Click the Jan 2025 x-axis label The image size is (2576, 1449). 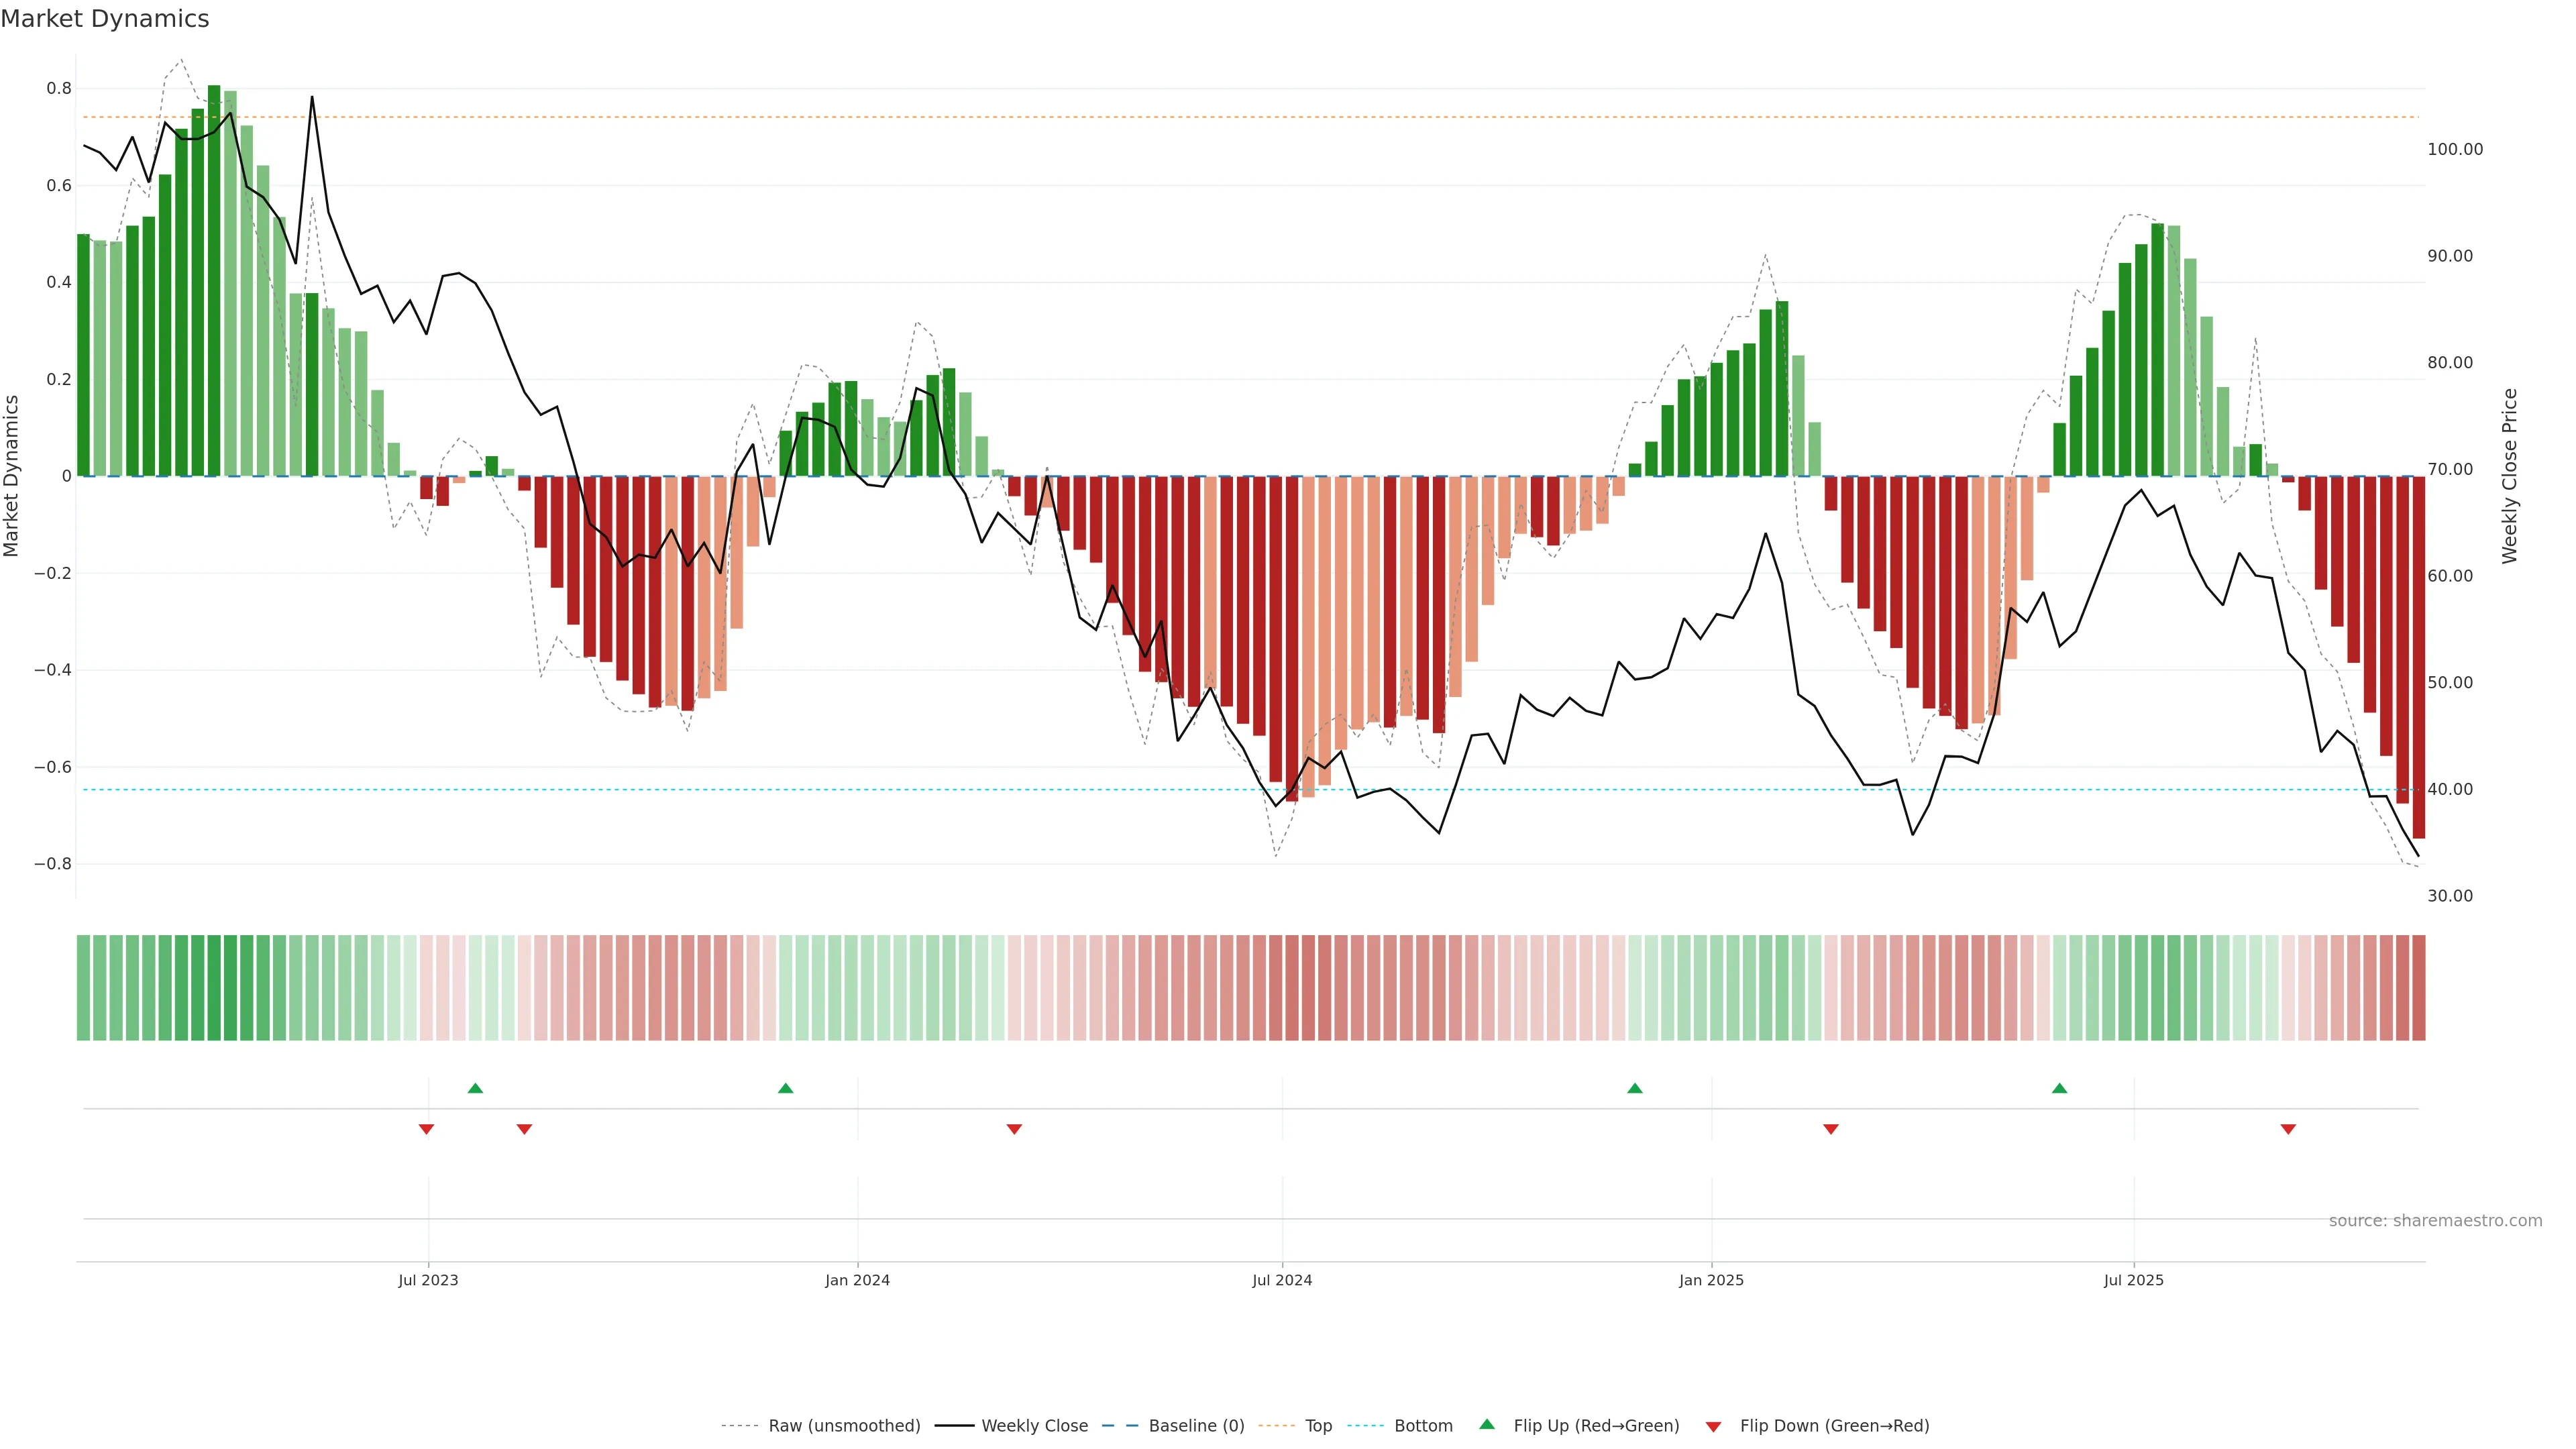1711,1280
